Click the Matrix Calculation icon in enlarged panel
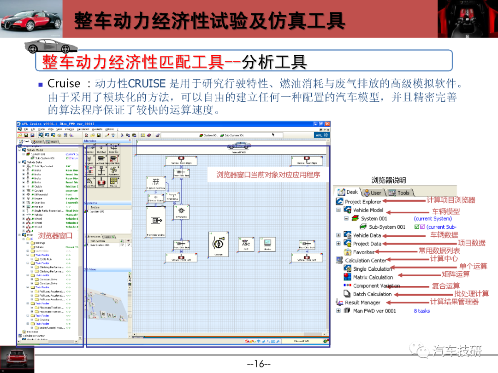498x373 pixels. pyautogui.click(x=348, y=277)
